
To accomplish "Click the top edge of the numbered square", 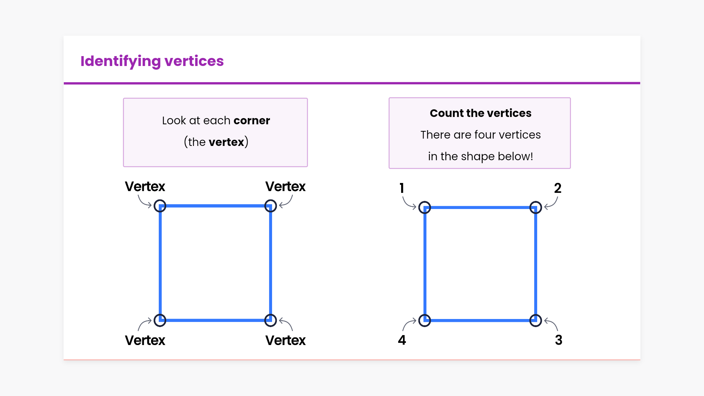I will pyautogui.click(x=480, y=208).
